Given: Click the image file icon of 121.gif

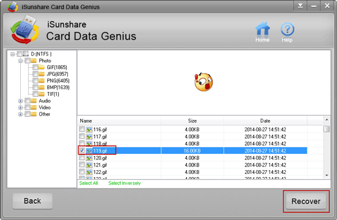Looking at the screenshot, I should coord(89,165).
